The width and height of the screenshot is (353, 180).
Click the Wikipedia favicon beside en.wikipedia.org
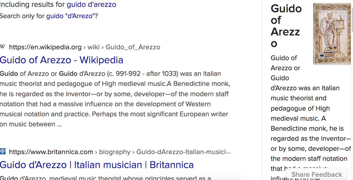point(2,47)
